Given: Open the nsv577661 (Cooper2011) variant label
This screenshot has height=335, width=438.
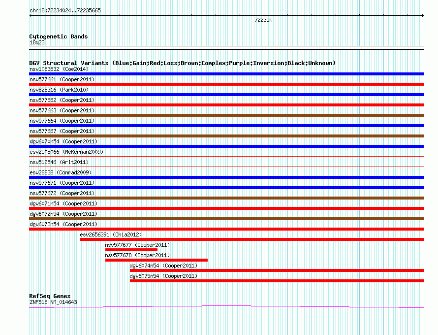Looking at the screenshot, I should [62, 79].
